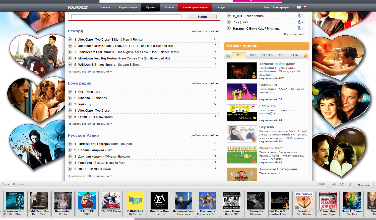
Task: Switch language via RU label
Action: pyautogui.click(x=299, y=7)
